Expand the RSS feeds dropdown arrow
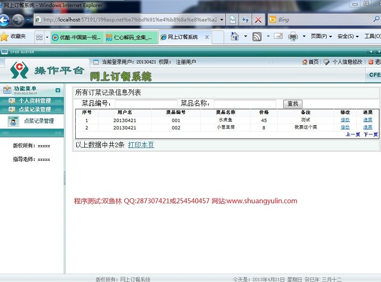 click(268, 37)
